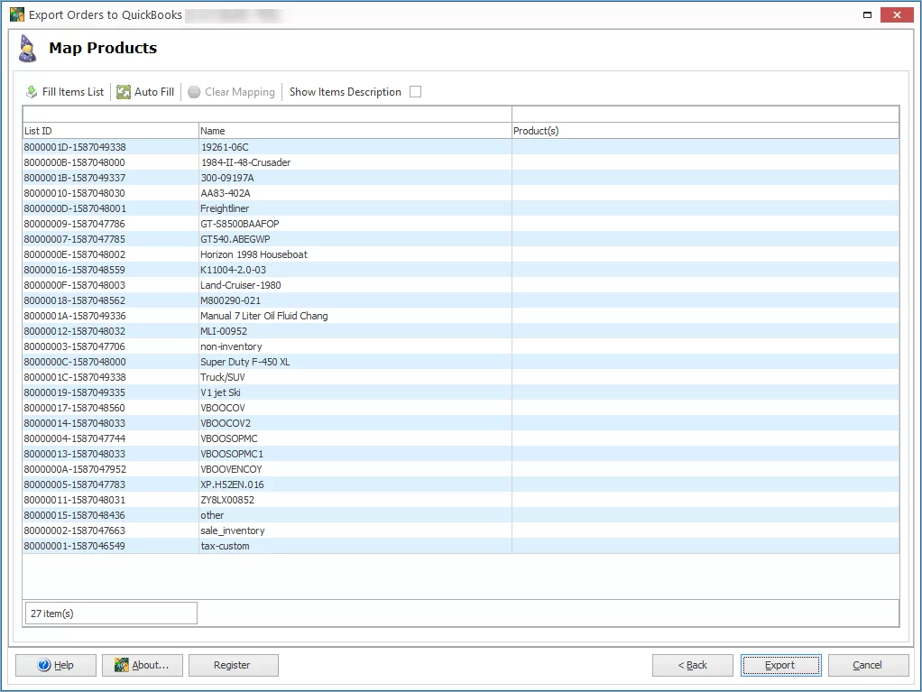Click the 27 item(s) count field
The image size is (922, 692).
tap(110, 613)
